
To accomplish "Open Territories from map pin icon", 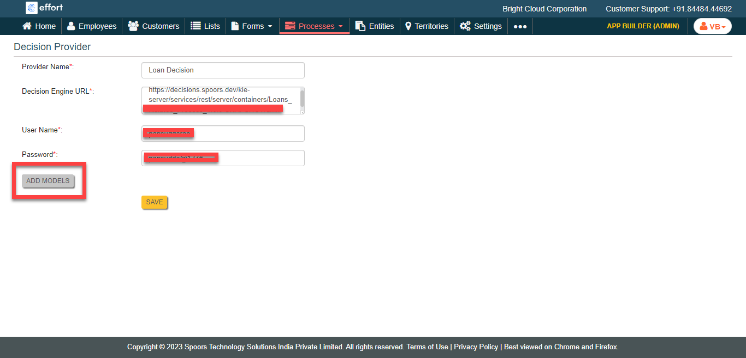I will [408, 26].
